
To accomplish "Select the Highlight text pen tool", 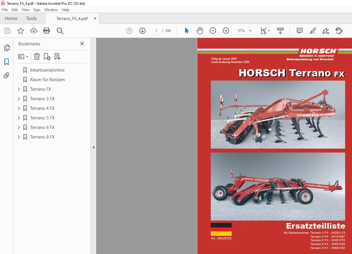I will click(x=313, y=31).
